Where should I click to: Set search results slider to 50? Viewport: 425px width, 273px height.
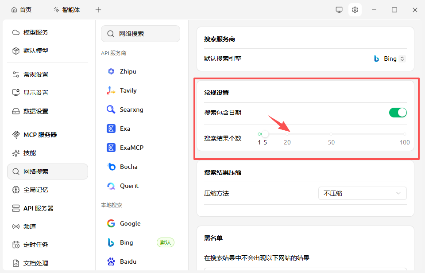(331, 134)
